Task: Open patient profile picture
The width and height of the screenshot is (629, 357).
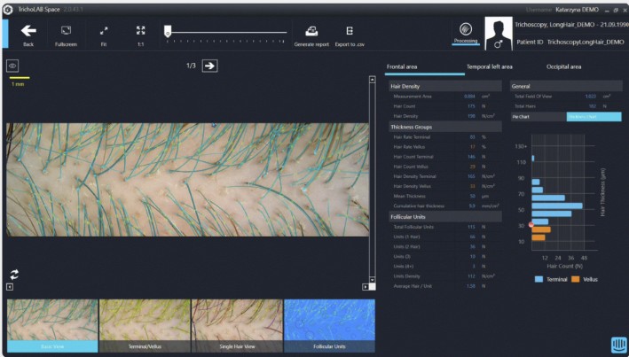Action: point(498,32)
